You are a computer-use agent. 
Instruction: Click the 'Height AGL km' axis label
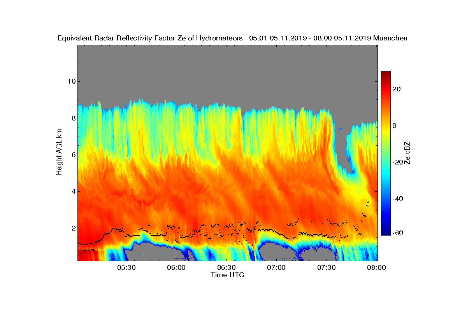pos(59,152)
